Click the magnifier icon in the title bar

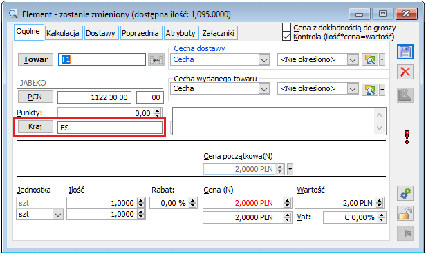click(x=12, y=14)
